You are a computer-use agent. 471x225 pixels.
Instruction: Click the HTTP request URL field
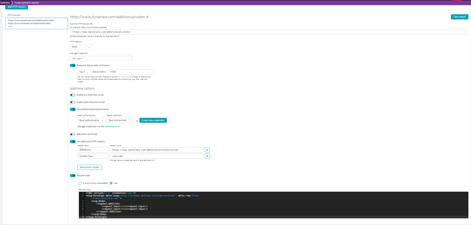tap(268, 32)
